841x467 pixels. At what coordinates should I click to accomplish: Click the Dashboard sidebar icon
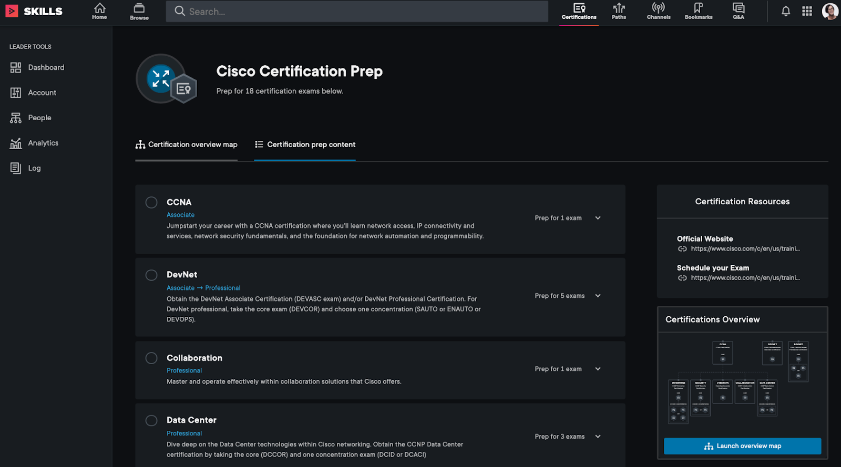[16, 67]
